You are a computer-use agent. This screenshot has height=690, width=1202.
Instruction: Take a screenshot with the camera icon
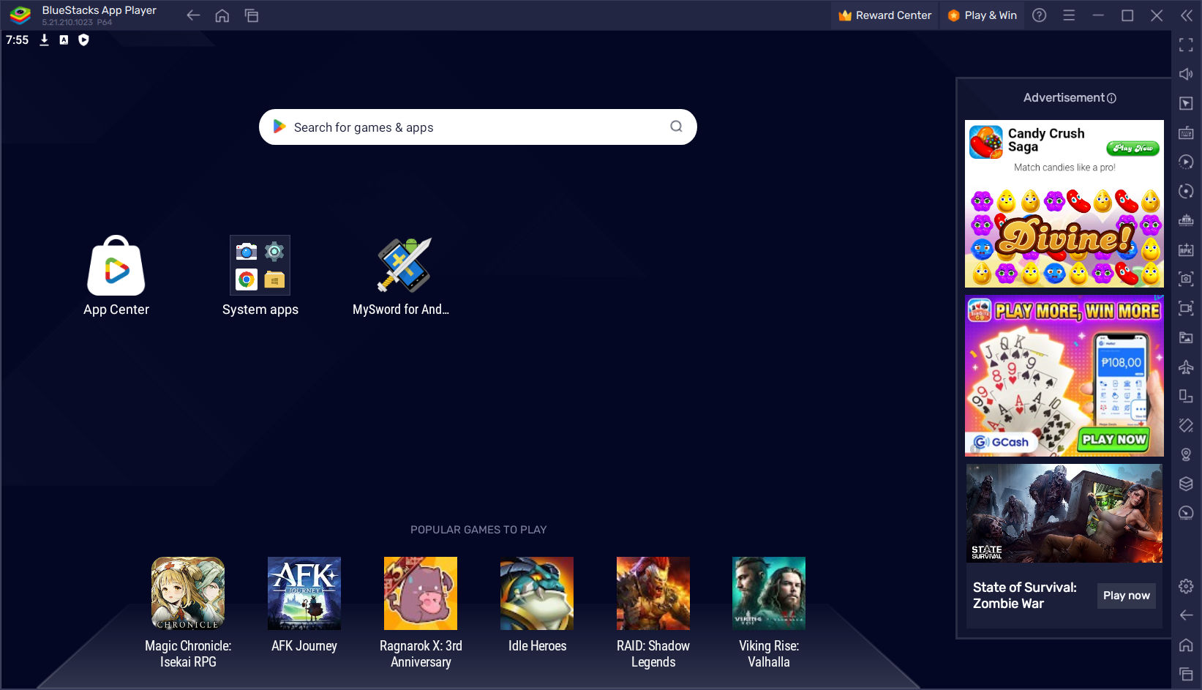pos(1186,279)
